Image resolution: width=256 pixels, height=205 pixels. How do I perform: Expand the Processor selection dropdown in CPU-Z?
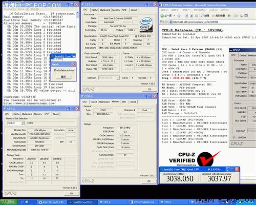click(x=118, y=78)
